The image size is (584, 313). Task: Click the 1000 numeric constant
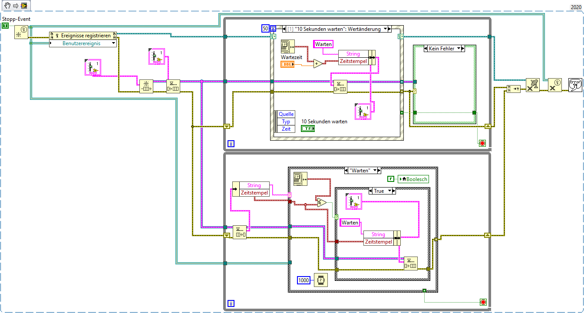pos(304,280)
